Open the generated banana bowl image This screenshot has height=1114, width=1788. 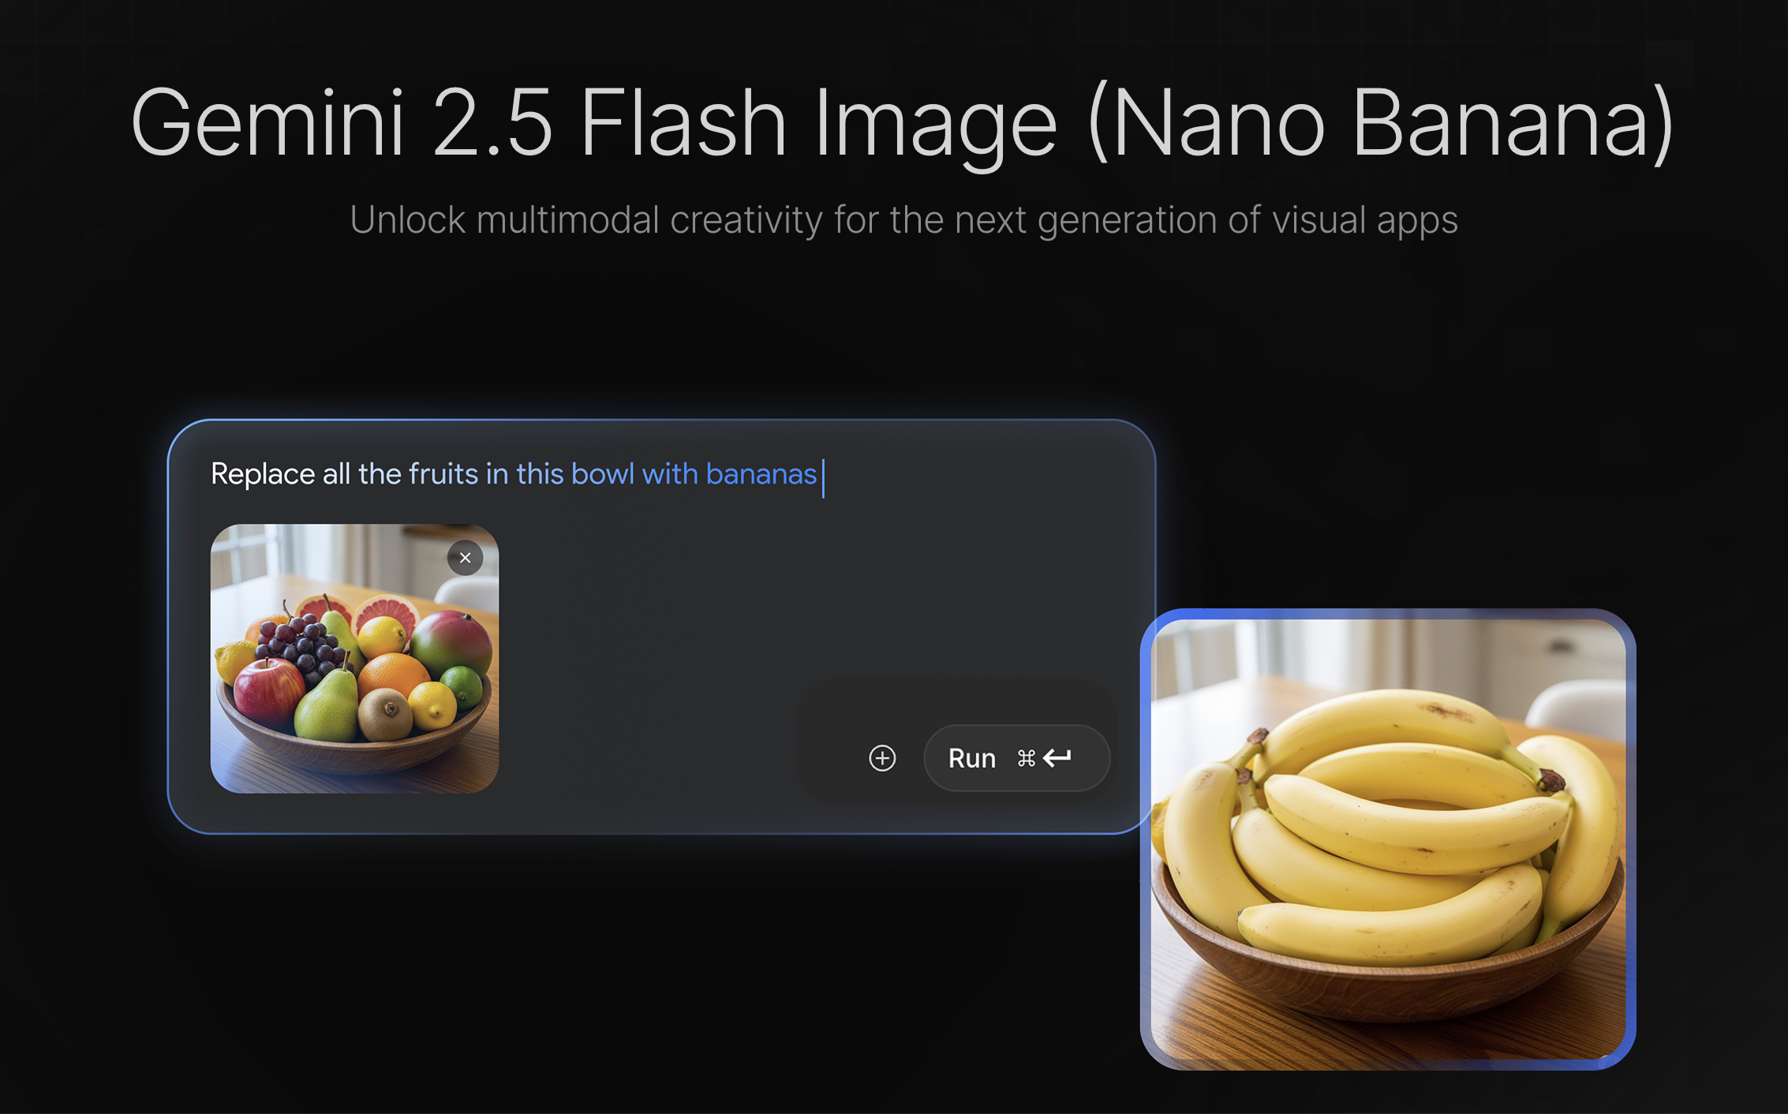coord(1388,839)
